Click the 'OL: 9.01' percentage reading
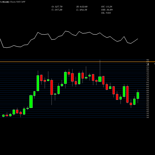 pyautogui.click(x=106, y=13)
